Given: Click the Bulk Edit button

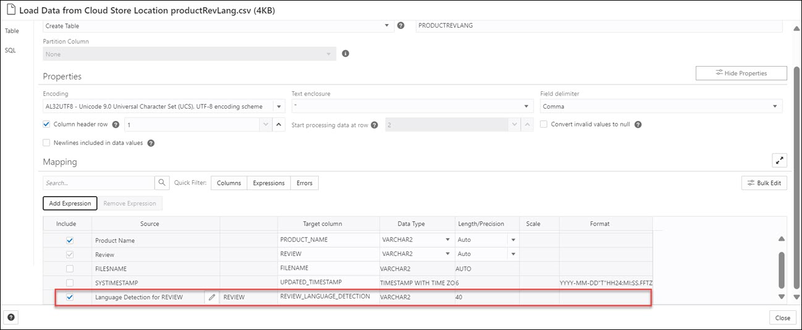Looking at the screenshot, I should click(x=764, y=183).
